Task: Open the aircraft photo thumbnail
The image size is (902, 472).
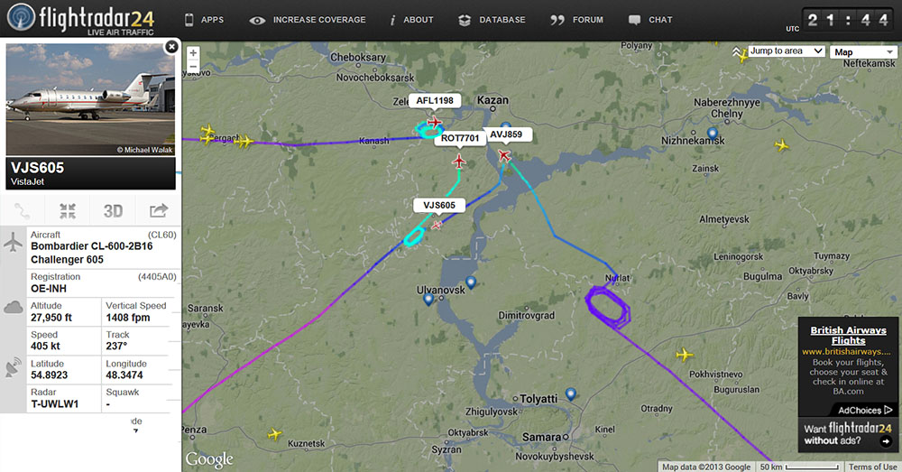Action: [90, 99]
